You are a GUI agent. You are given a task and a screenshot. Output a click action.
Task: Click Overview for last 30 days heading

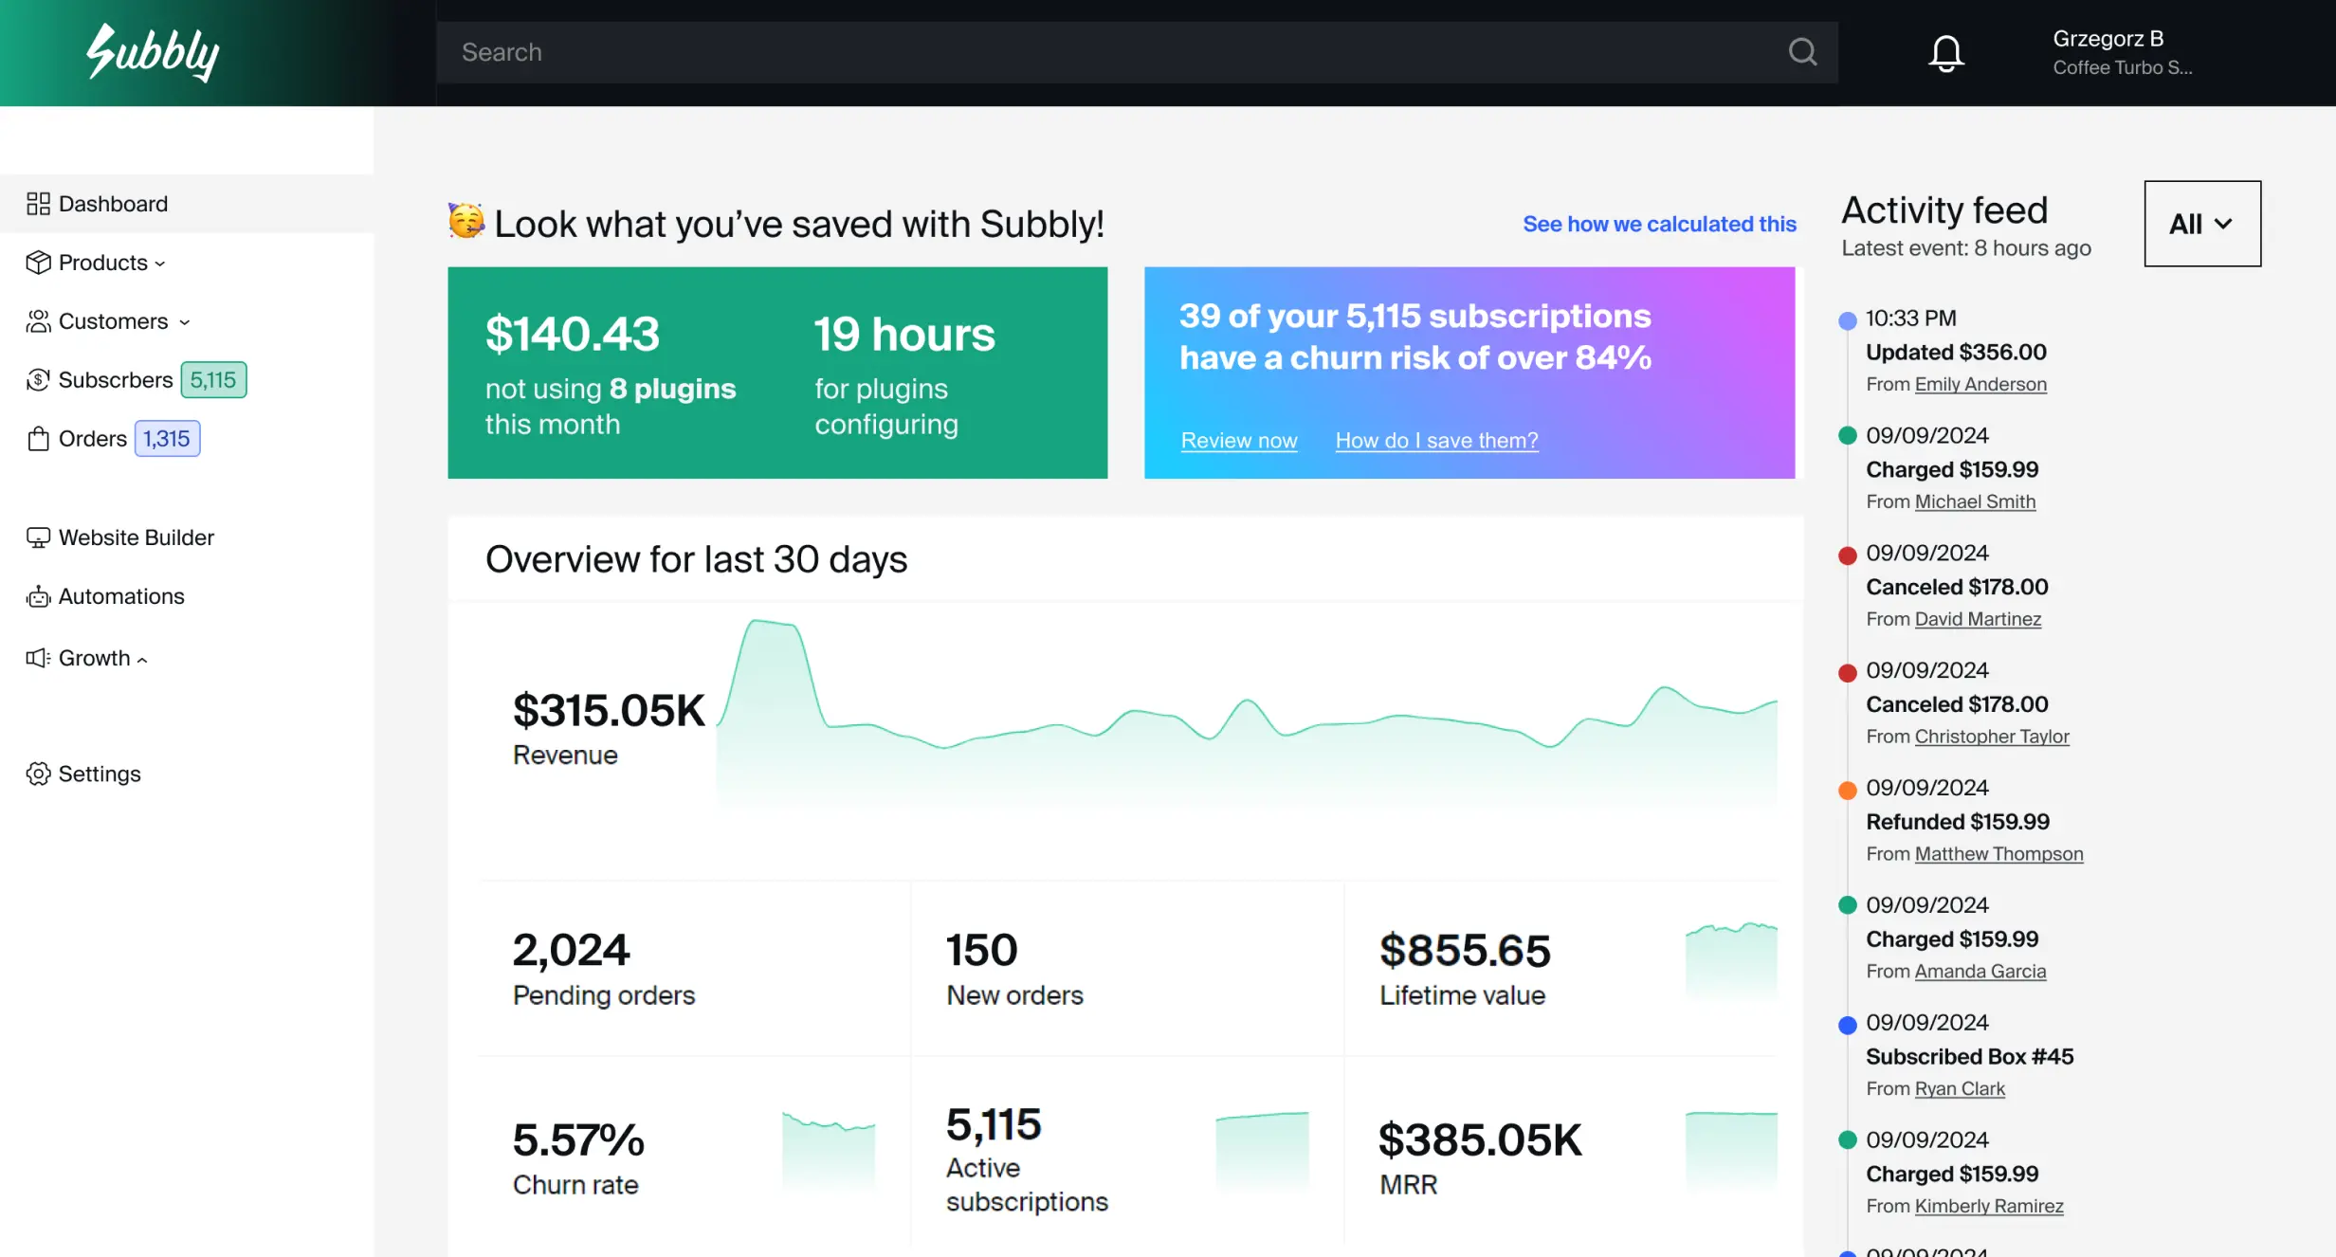[696, 559]
